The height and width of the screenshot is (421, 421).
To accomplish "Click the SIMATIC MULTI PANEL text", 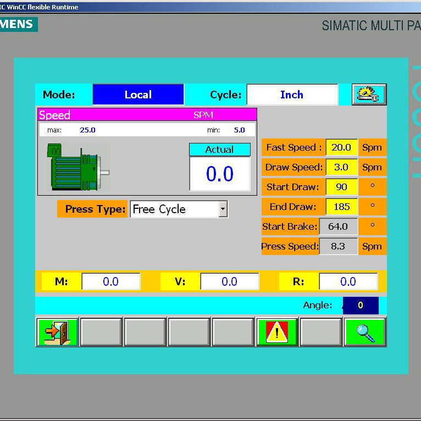I will click(372, 26).
